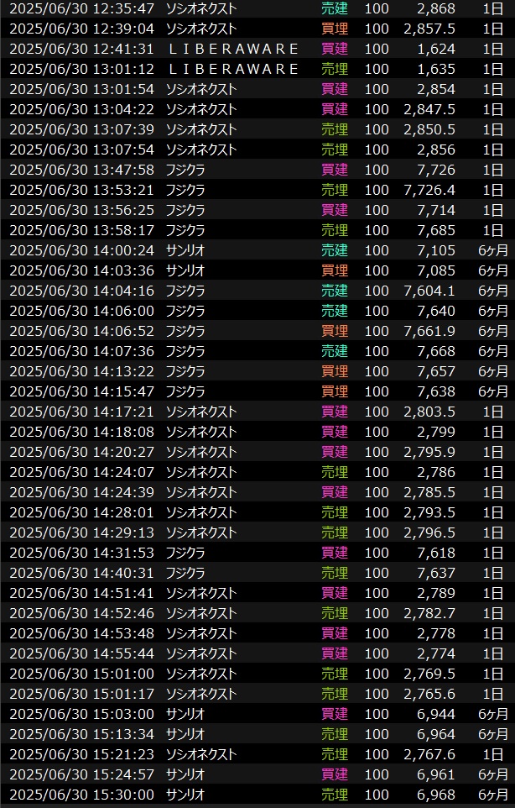The width and height of the screenshot is (515, 808).
Task: Click price 6,944 at 15:03:00
Action: pyautogui.click(x=436, y=714)
